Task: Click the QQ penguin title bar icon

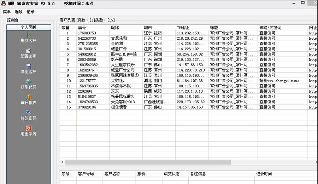Action: tap(4, 4)
